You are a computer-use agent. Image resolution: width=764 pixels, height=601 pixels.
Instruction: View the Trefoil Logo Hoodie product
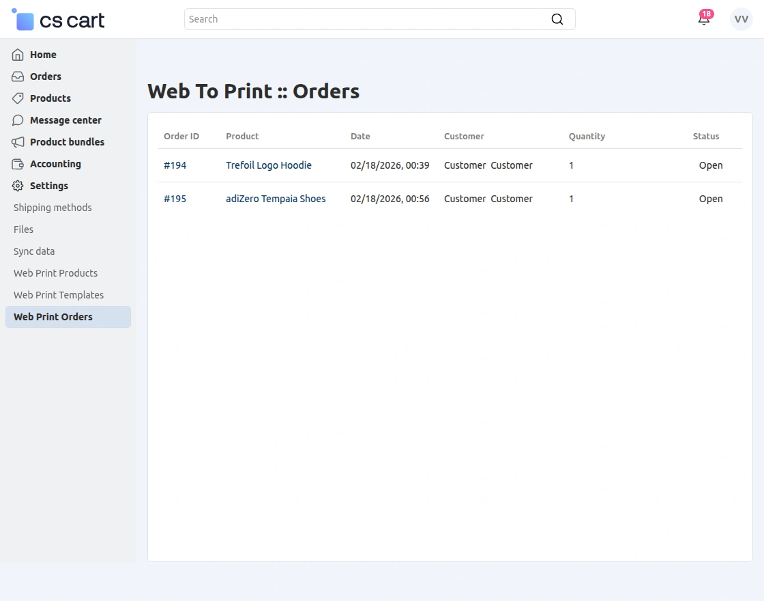click(268, 165)
